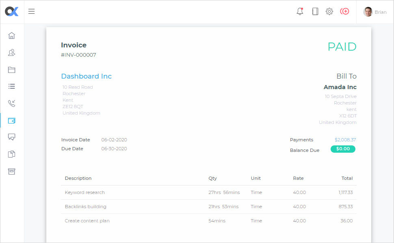Click the due date 06-30-2020
Viewport: 394px width, 243px height.
pos(114,149)
